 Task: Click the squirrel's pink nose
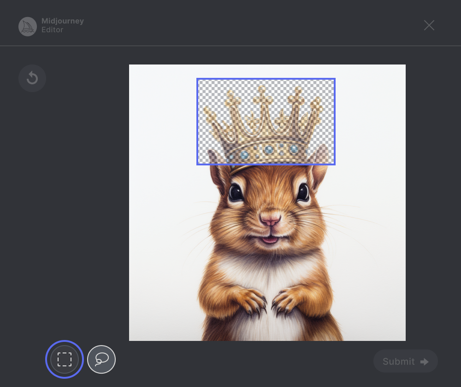tap(270, 219)
